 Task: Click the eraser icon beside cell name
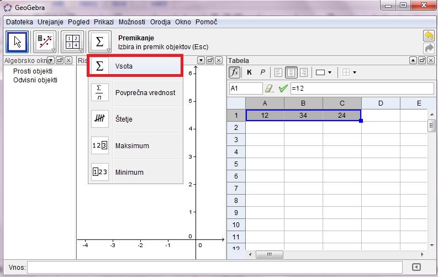click(x=270, y=88)
